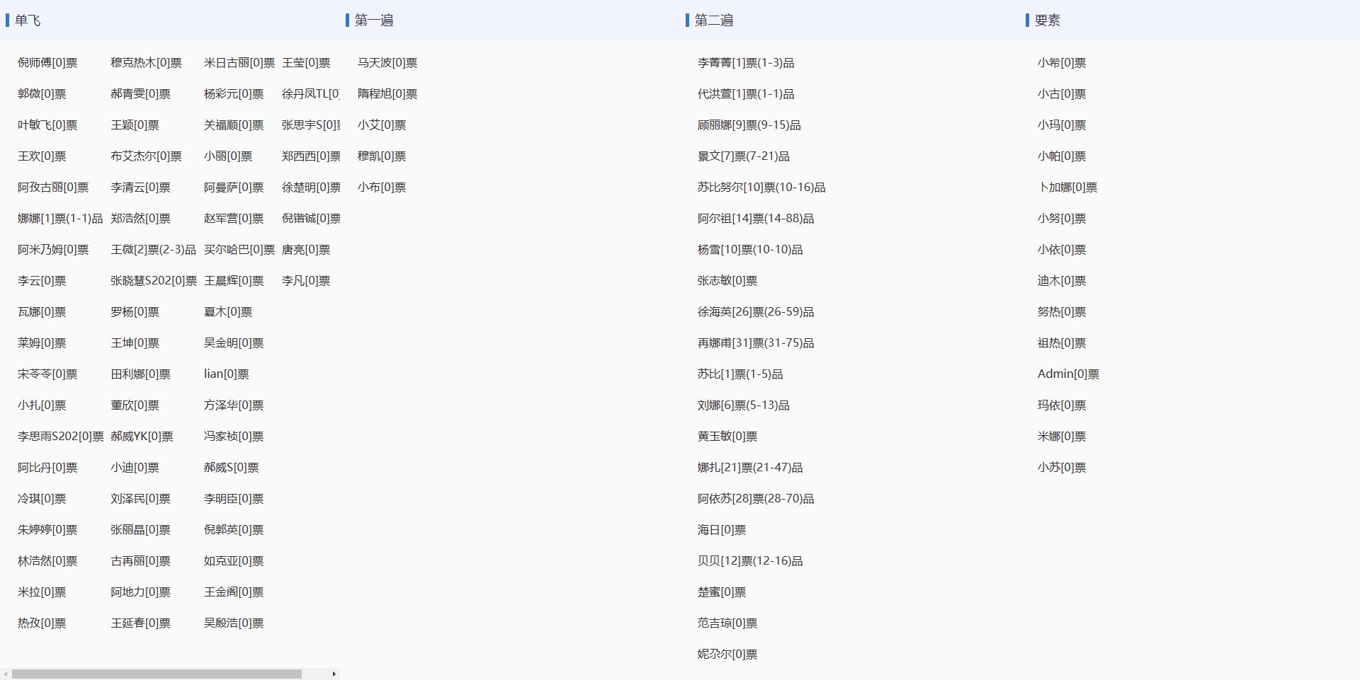1360x680 pixels.
Task: Click entry 热孜[0]票
Action: 42,623
